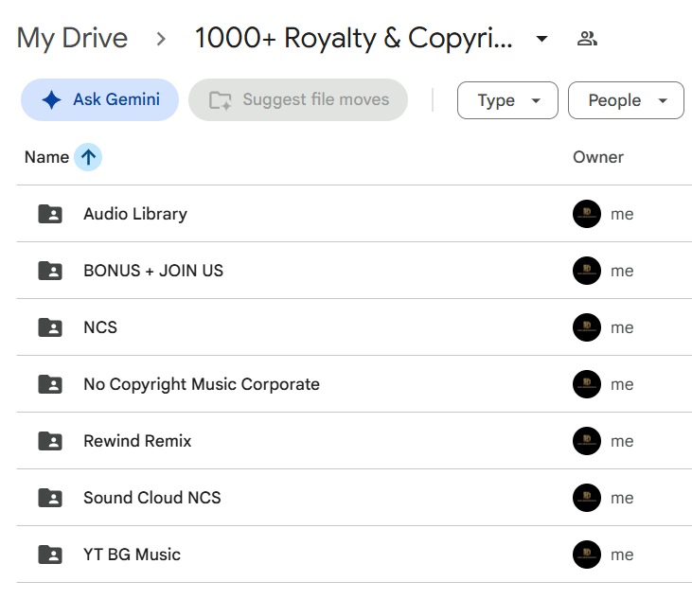The image size is (692, 599).
Task: Click the Rewind Remix folder icon
Action: tap(50, 441)
